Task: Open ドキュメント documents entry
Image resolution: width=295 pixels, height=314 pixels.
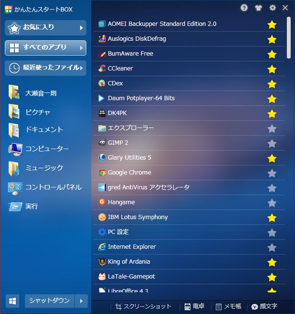Action: [x=35, y=130]
